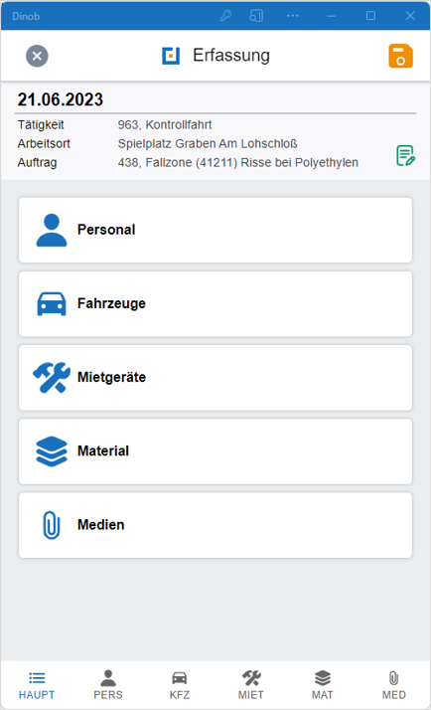This screenshot has height=710, width=431.
Task: Close the Erfassung form with X icon
Action: [x=37, y=56]
